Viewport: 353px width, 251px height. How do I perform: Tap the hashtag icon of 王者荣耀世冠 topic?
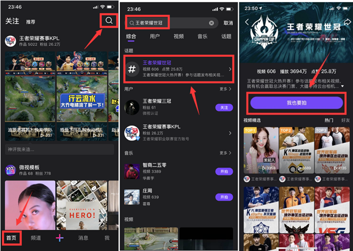point(132,69)
